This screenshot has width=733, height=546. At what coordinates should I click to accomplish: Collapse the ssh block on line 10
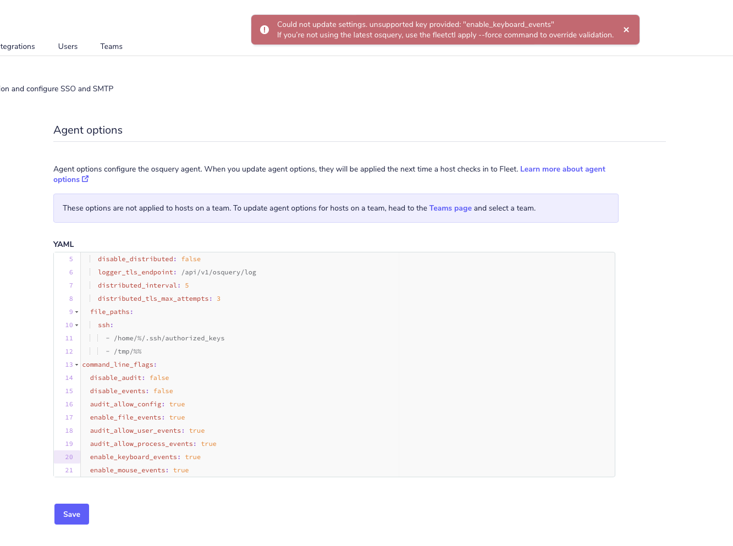click(76, 325)
